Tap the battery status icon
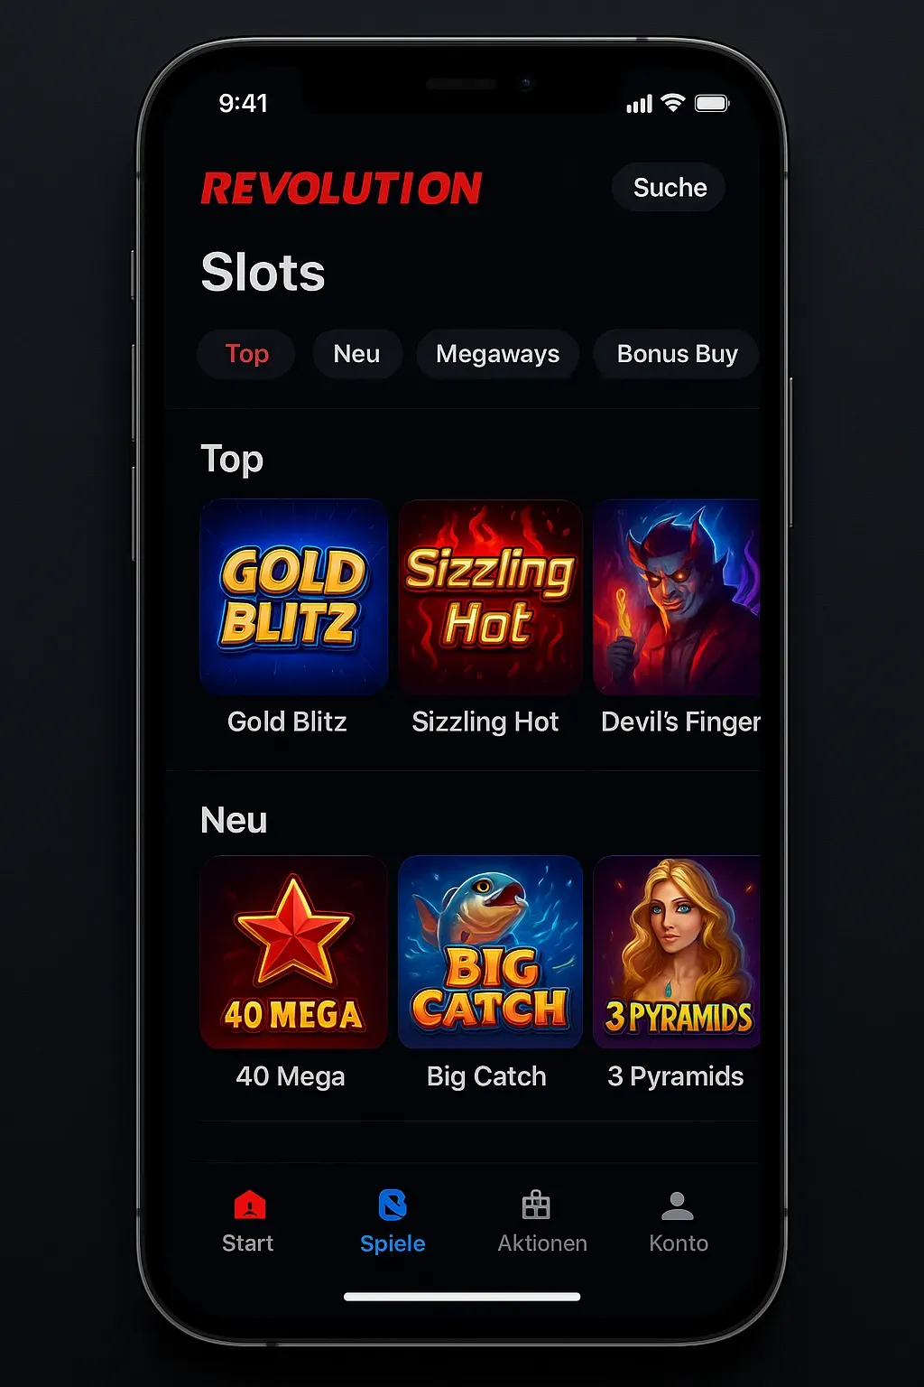 712,104
